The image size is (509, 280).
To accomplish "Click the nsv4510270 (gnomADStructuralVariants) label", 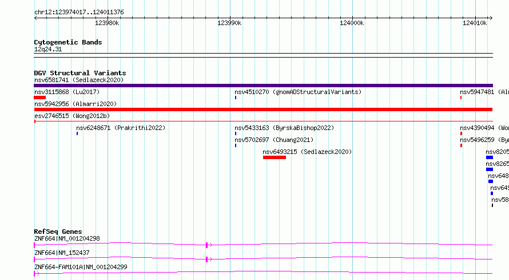I will [x=297, y=92].
